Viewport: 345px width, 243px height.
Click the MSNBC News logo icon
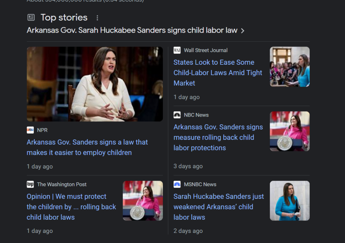[177, 184]
